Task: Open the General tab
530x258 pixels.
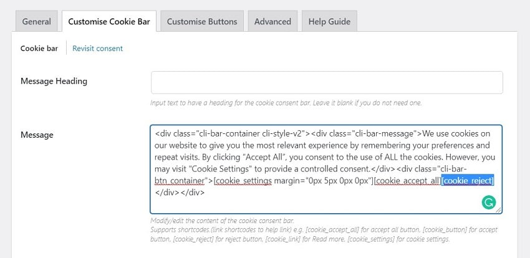Action: pos(37,21)
